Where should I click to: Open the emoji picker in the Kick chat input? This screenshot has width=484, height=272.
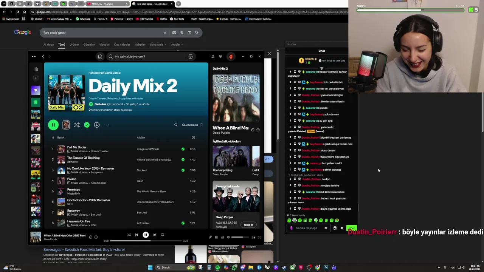coord(326,228)
